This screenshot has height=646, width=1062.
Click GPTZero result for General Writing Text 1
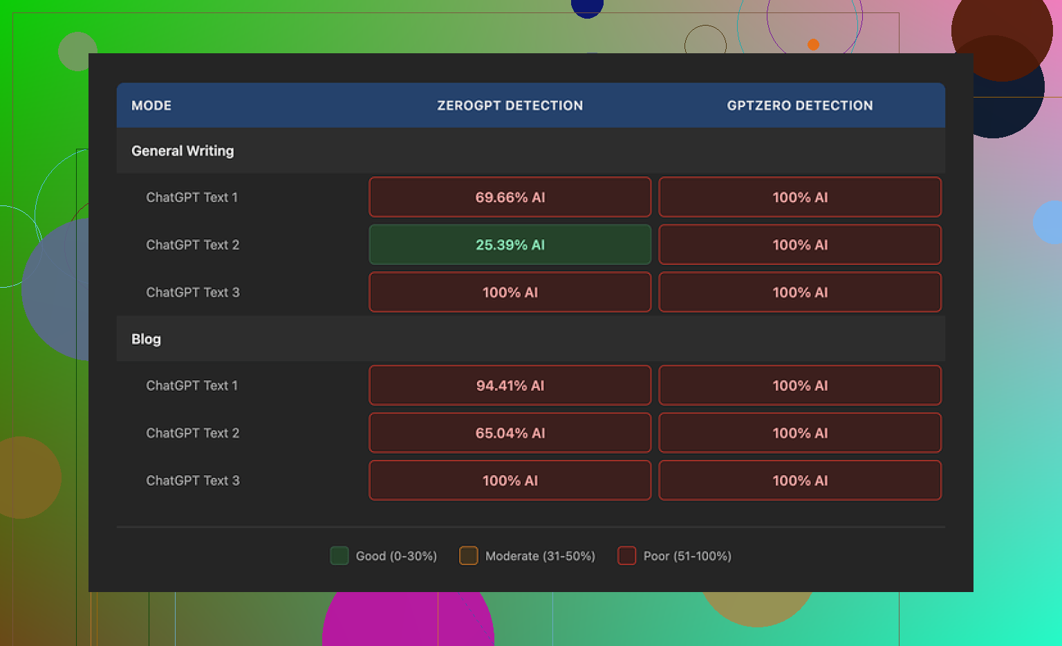click(x=799, y=197)
